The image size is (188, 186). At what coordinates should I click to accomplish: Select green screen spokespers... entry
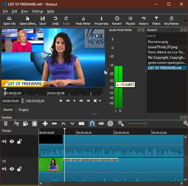(x=167, y=63)
